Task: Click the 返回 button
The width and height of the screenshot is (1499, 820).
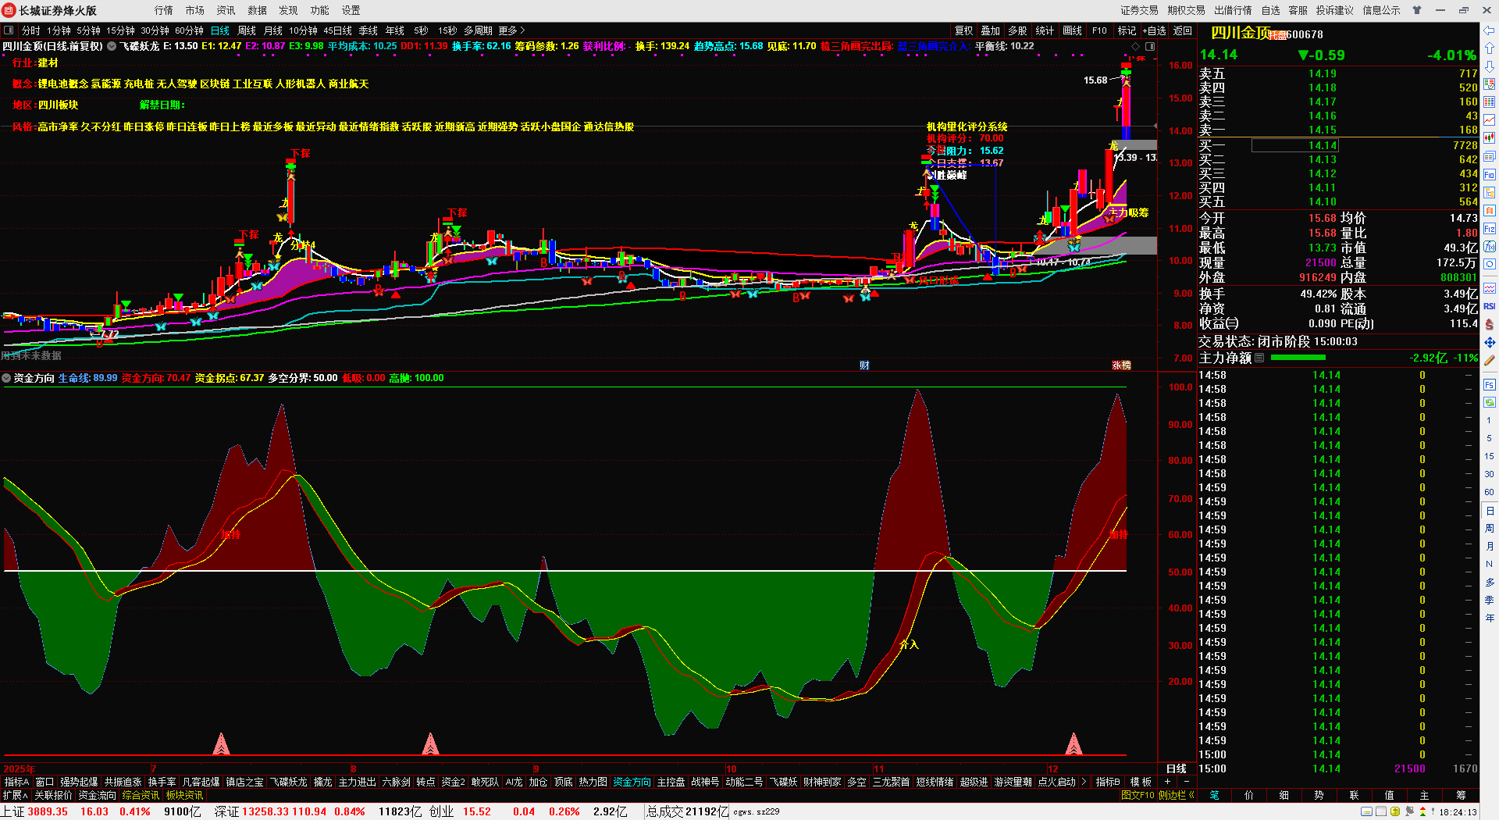Action: coord(1183,30)
